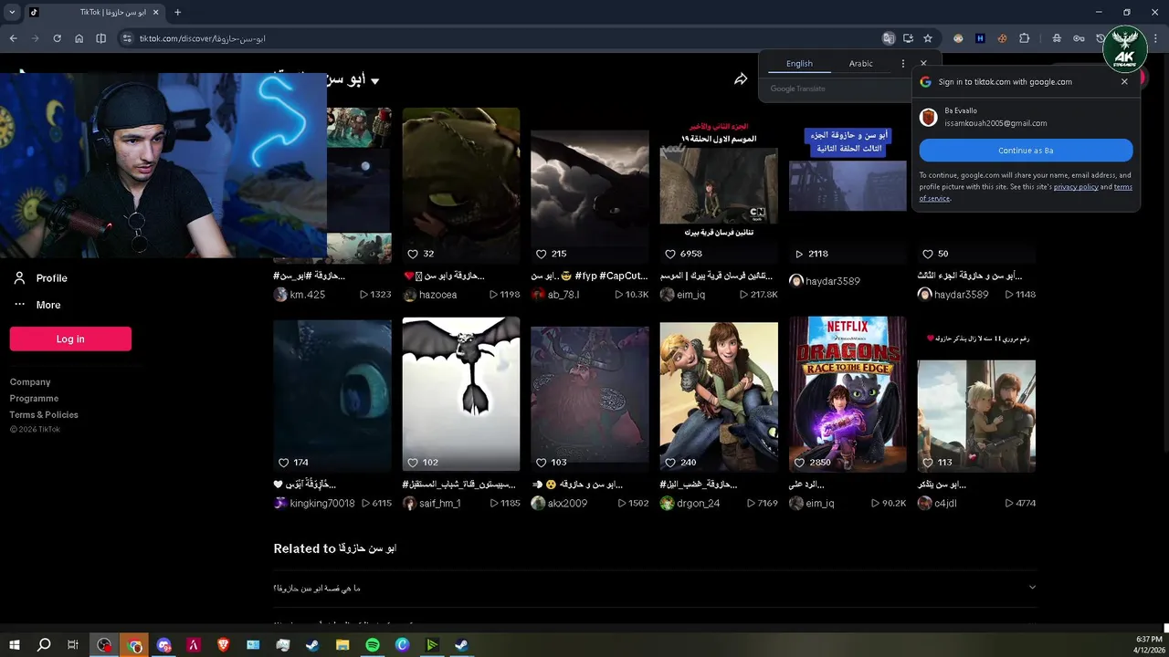Click the red Log in button
The height and width of the screenshot is (657, 1169).
[70, 339]
